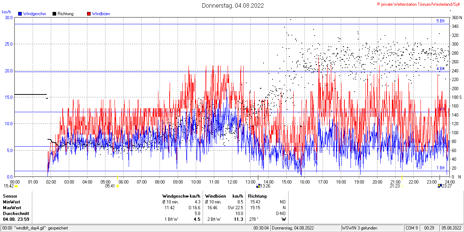
Task: Click the Sensor row header
Action: tap(10, 196)
